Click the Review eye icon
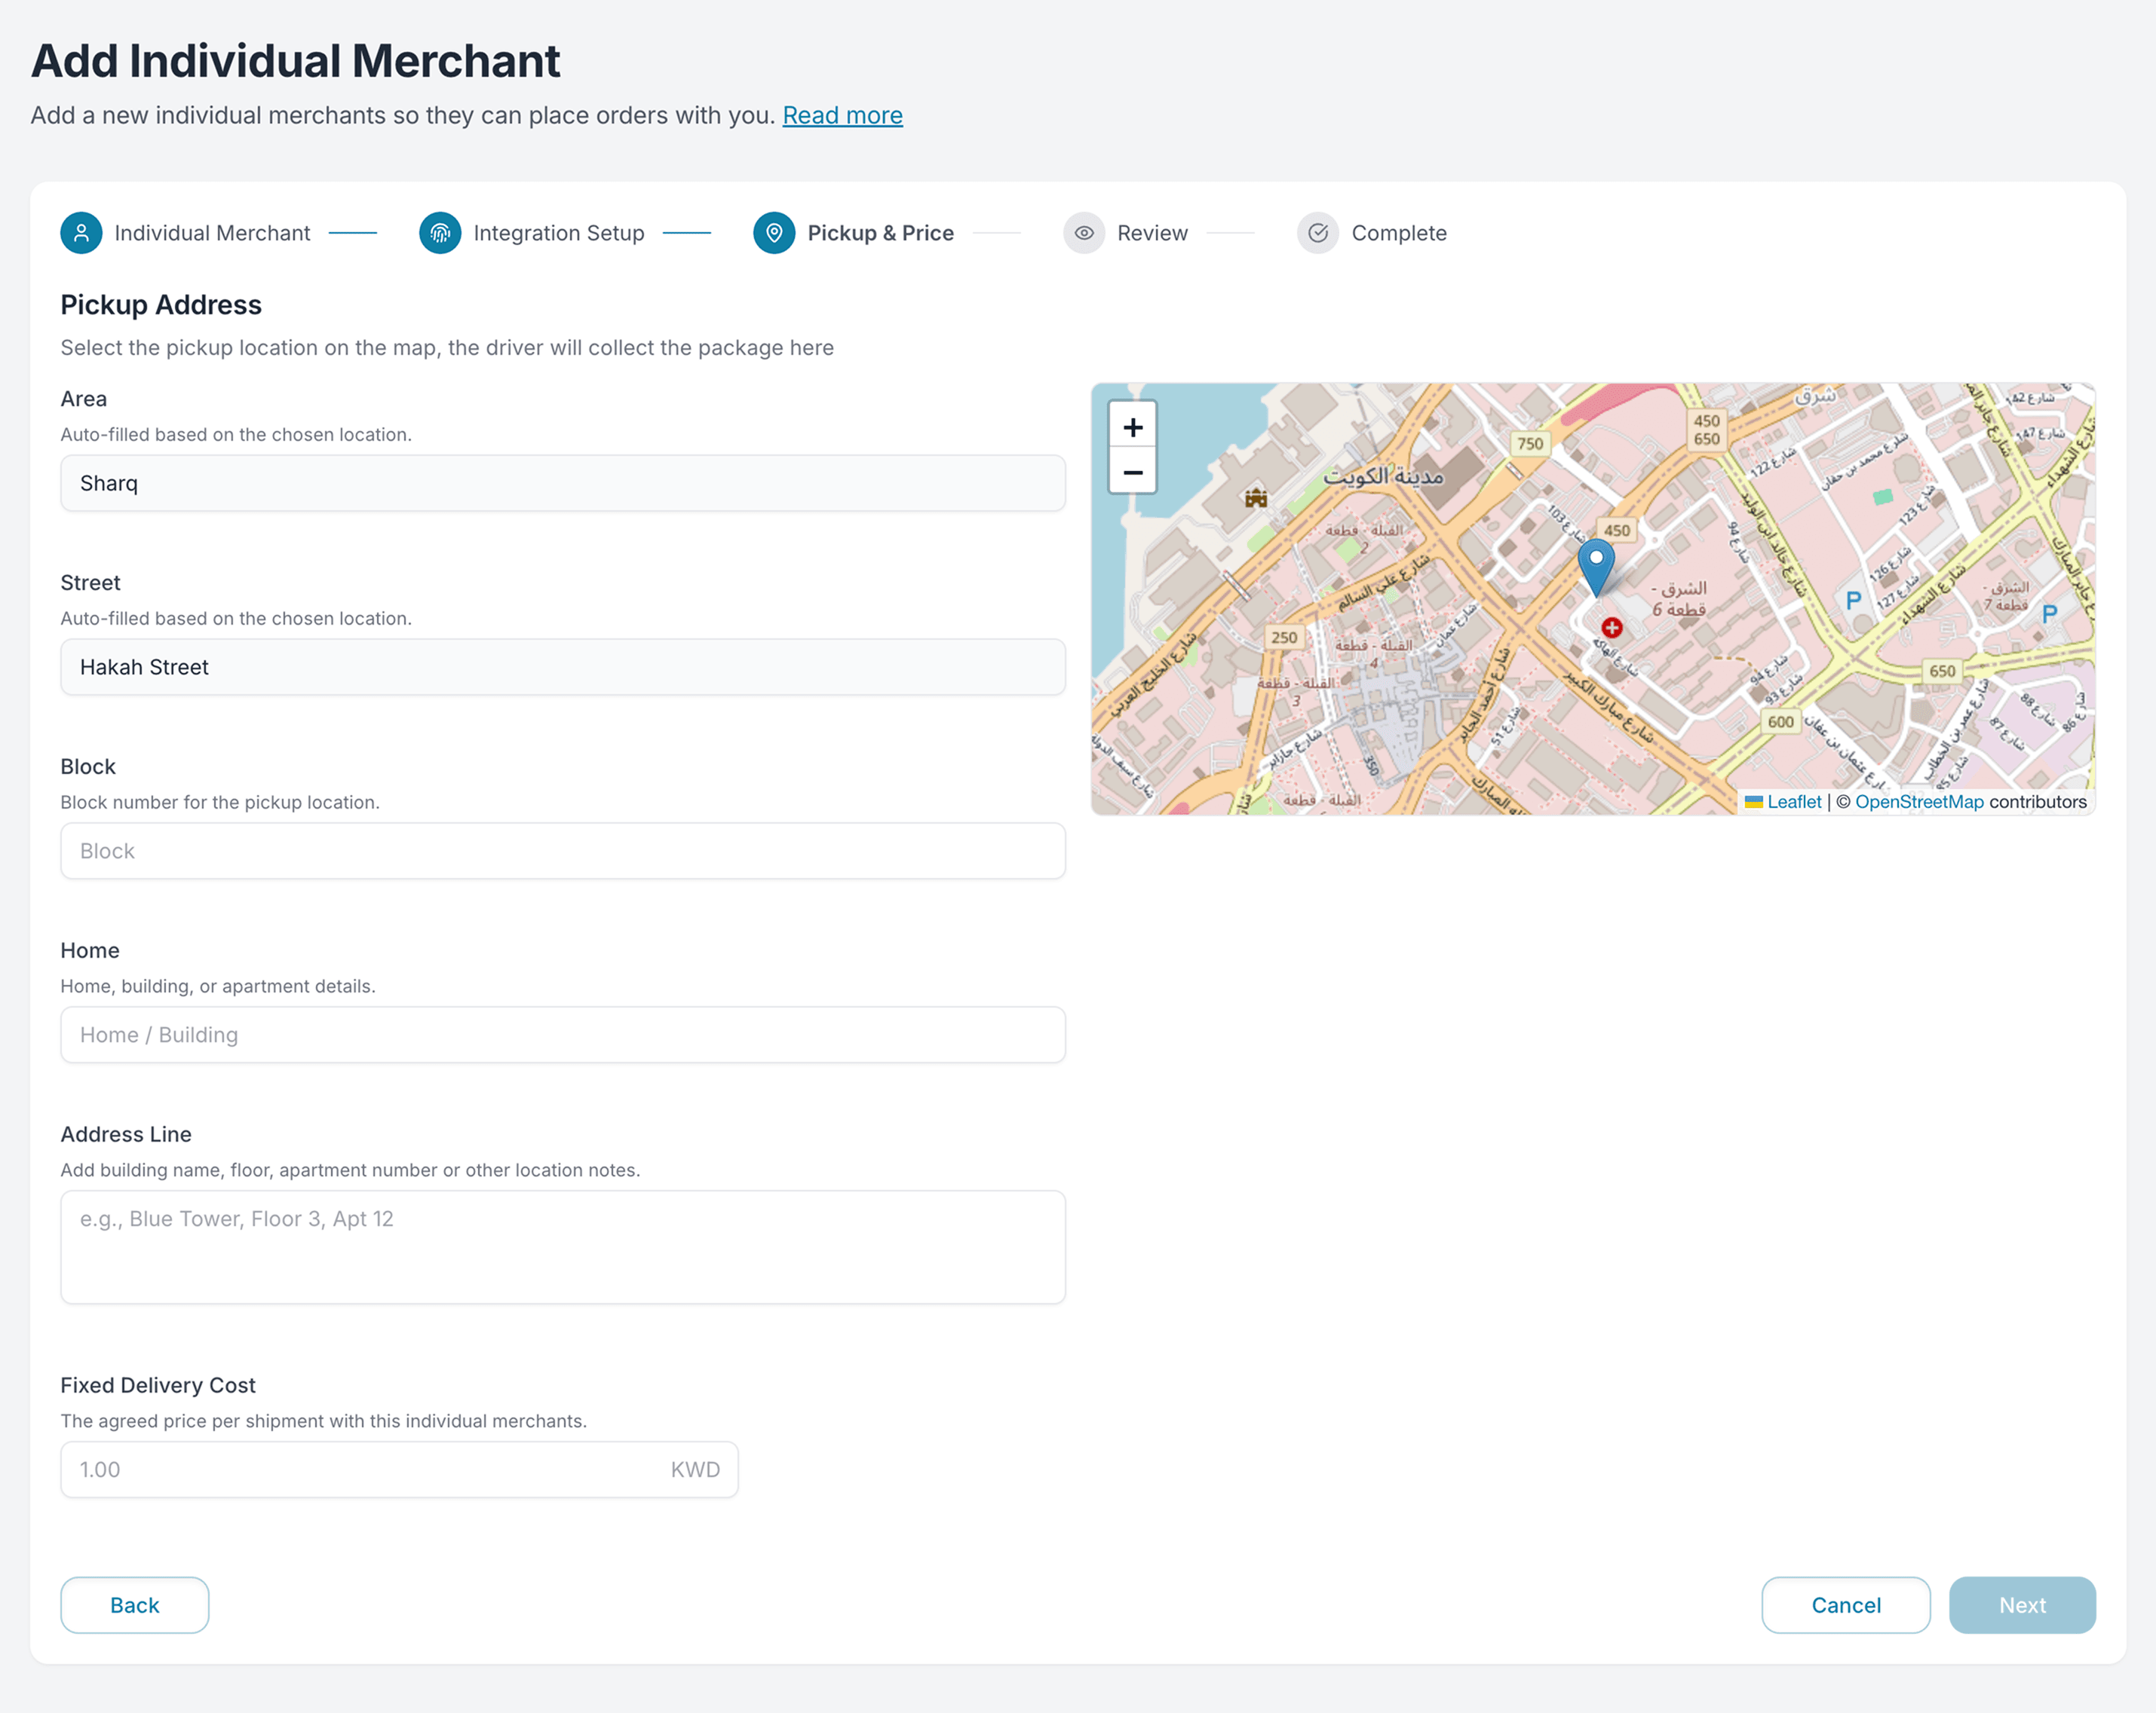Viewport: 2156px width, 1713px height. click(1084, 233)
